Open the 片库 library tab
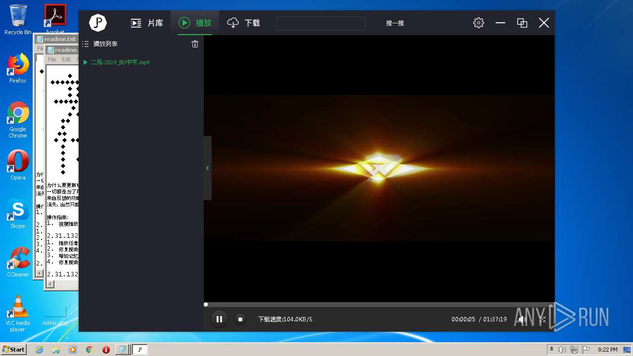The image size is (633, 356). tap(147, 23)
